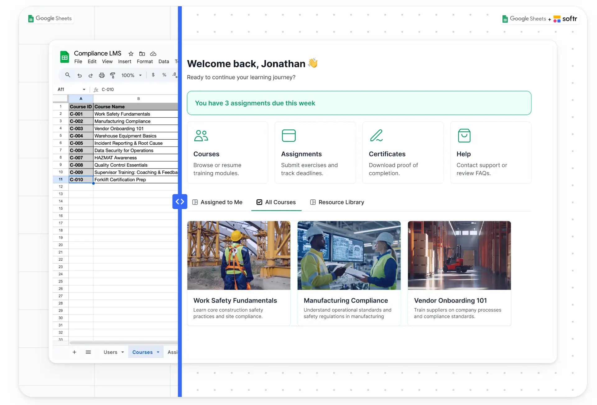Check the cloud save status icon
Image resolution: width=597 pixels, height=405 pixels.
153,54
